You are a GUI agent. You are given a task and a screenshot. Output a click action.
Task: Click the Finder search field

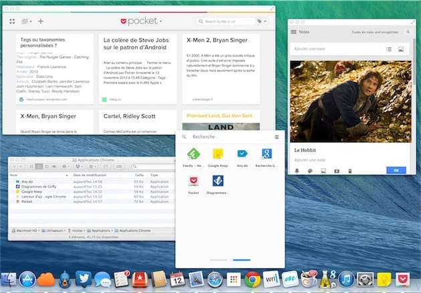pos(153,166)
